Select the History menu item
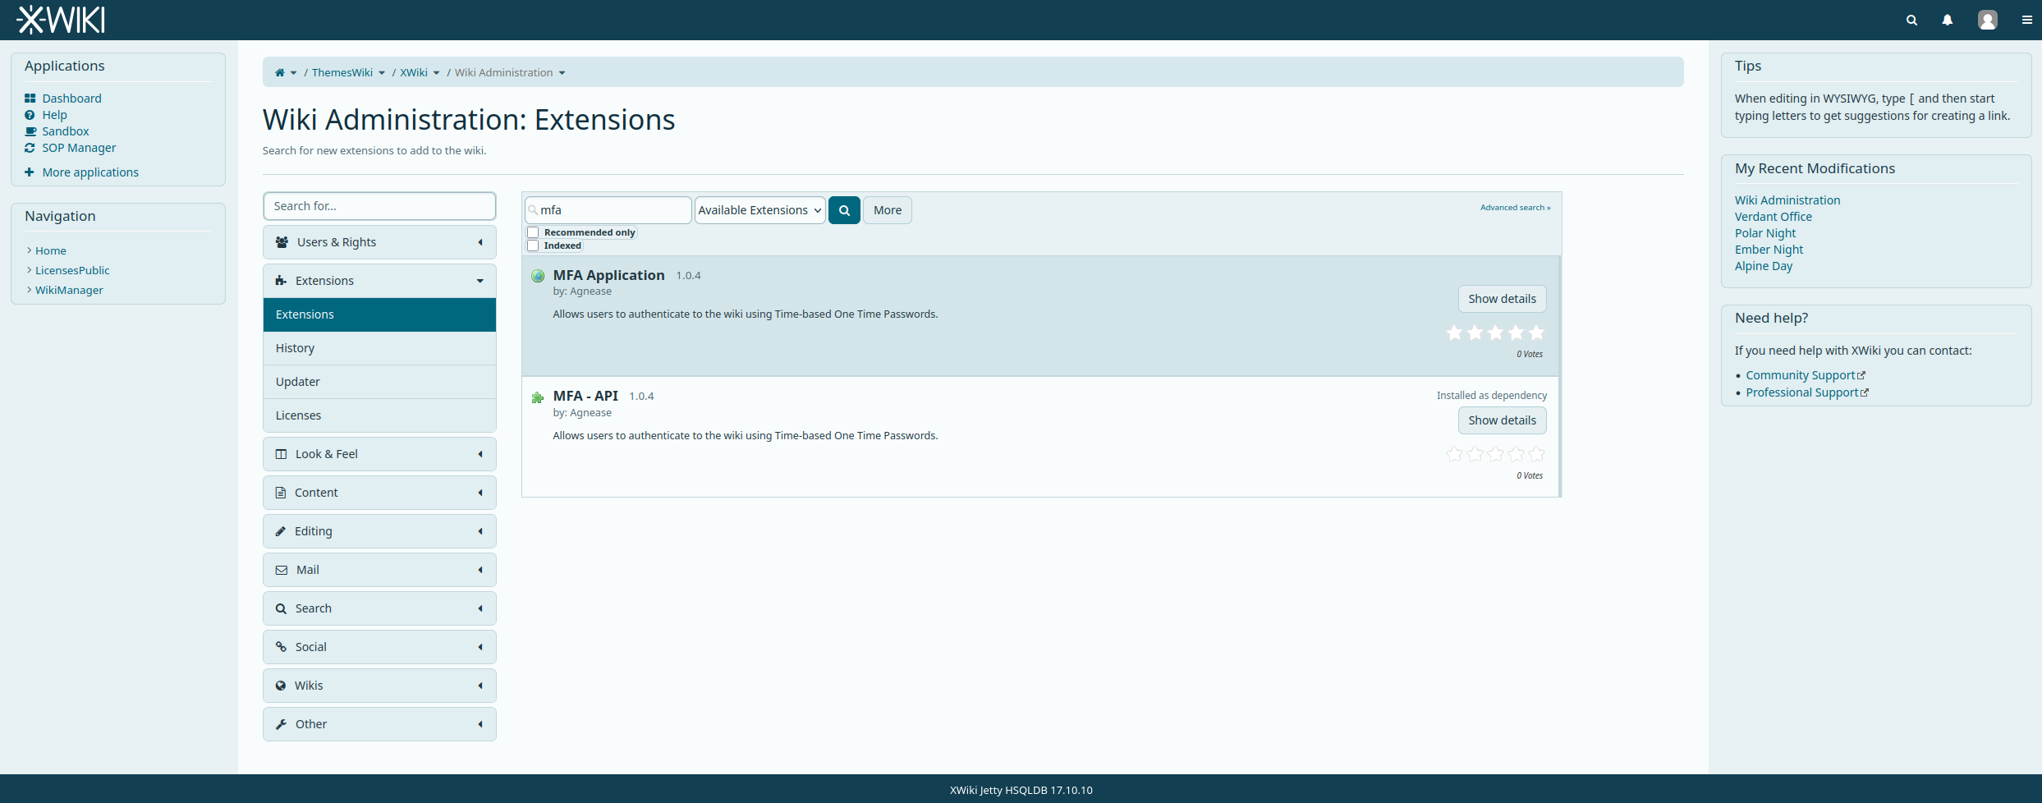The image size is (2042, 803). (x=379, y=348)
